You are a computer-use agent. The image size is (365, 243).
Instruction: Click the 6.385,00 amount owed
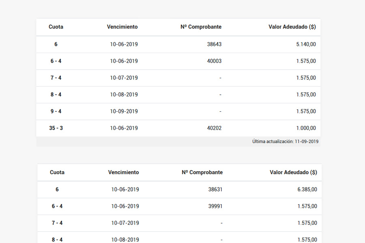[307, 189]
